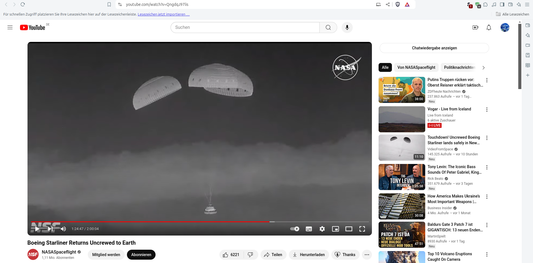Open Touchdown Uncrewed Boeing Starliner video title

click(454, 140)
